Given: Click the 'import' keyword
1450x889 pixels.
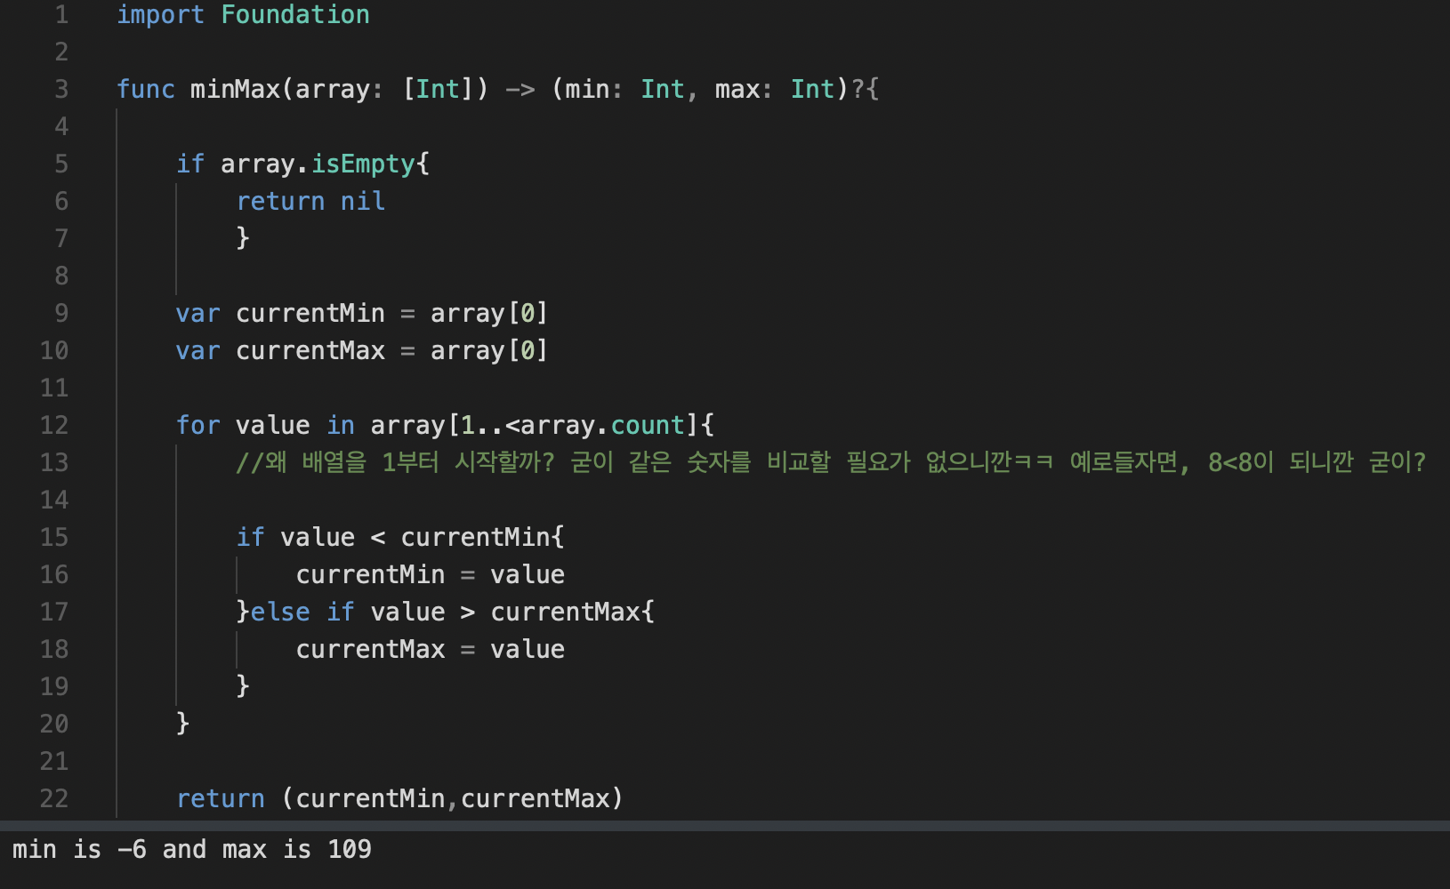Looking at the screenshot, I should point(161,14).
